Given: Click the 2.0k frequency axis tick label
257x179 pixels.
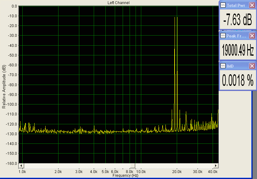Looking at the screenshot, I should (58, 172).
